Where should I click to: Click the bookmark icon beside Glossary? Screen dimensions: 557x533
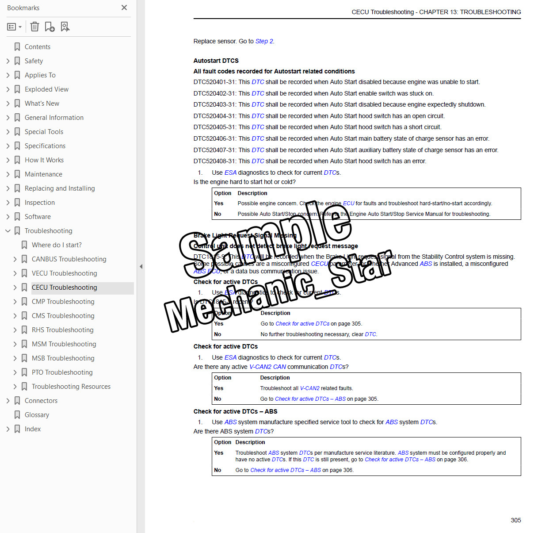coord(17,415)
